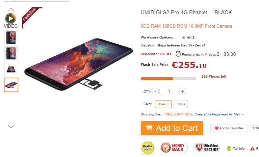Click the pieces left progress bar
The width and height of the screenshot is (259, 157).
click(168, 79)
